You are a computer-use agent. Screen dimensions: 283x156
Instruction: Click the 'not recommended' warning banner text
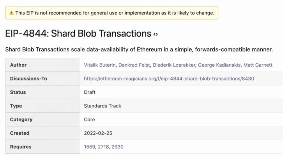[115, 13]
